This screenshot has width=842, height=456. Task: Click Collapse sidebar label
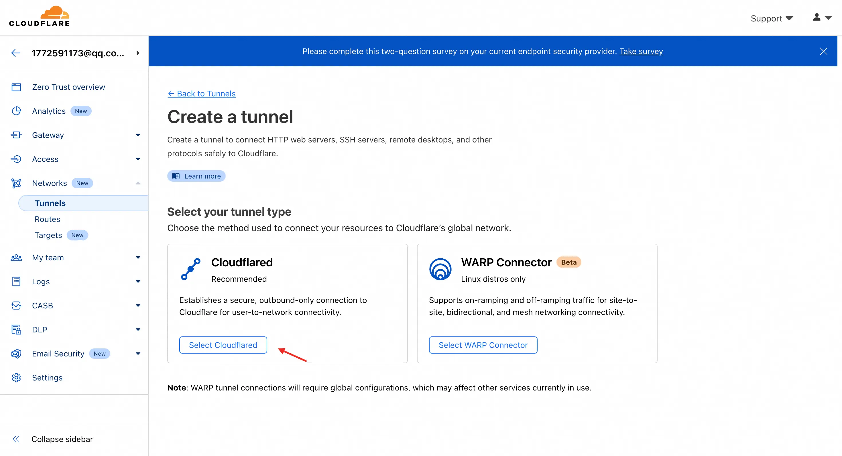[62, 439]
